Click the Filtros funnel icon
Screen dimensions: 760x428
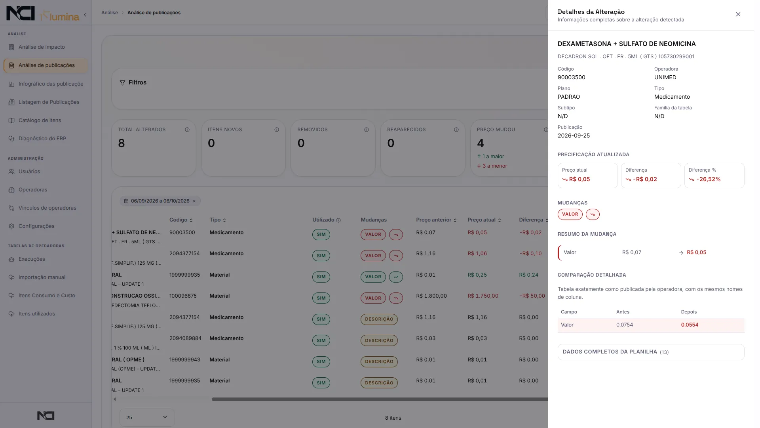pyautogui.click(x=123, y=83)
